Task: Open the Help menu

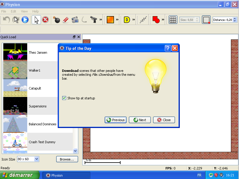Action: (x=36, y=11)
